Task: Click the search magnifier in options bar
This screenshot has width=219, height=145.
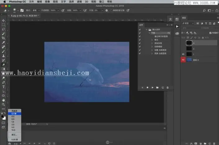Action: 204,10
